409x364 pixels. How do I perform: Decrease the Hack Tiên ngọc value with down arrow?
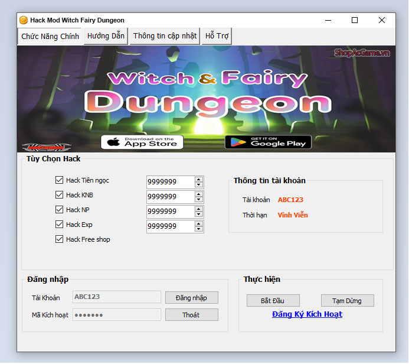pyautogui.click(x=199, y=184)
